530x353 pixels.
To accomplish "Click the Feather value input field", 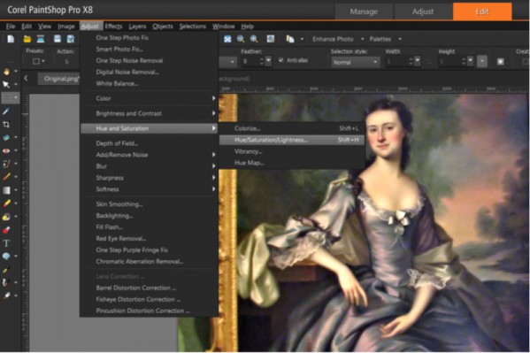I will click(x=250, y=62).
